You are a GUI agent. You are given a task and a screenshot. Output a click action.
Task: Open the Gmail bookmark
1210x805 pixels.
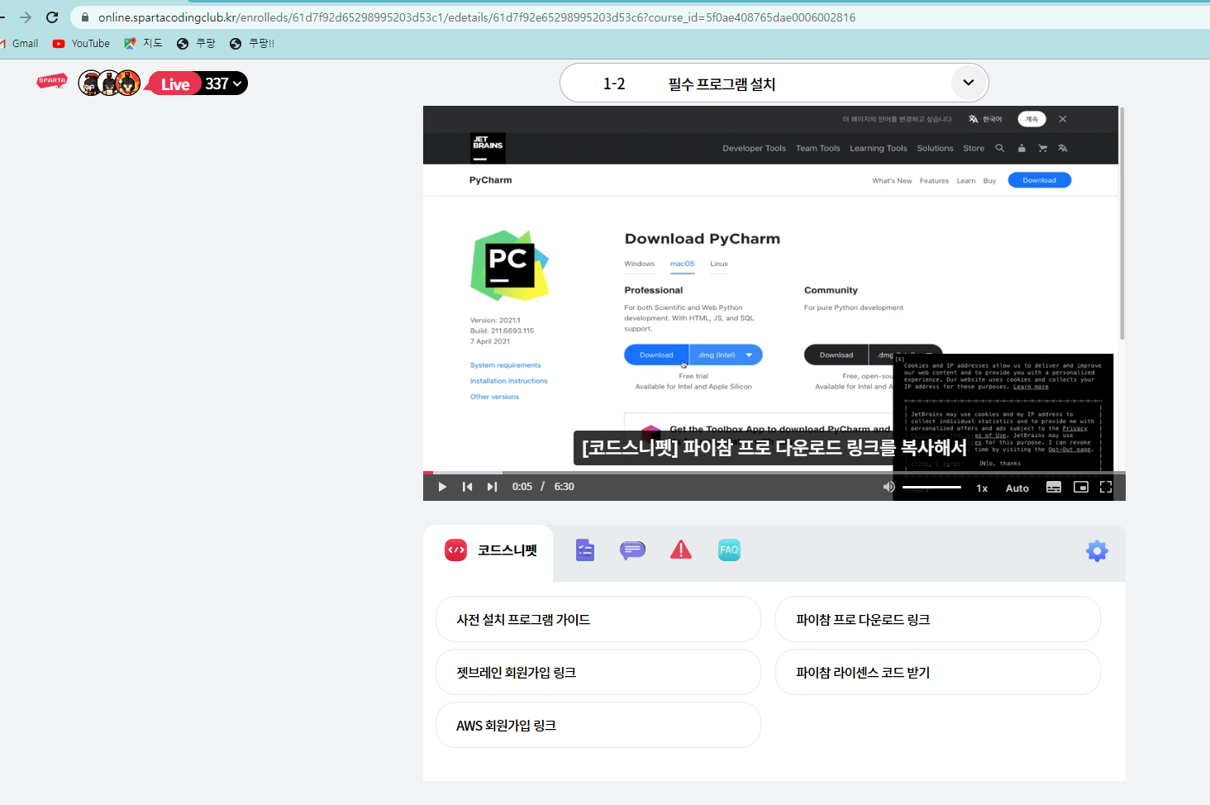[21, 44]
